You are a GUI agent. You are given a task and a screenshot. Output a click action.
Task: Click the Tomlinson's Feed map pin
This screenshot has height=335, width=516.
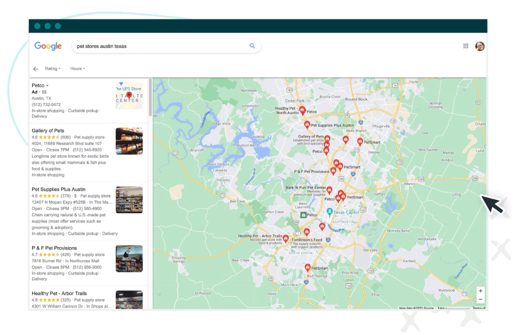(x=306, y=232)
